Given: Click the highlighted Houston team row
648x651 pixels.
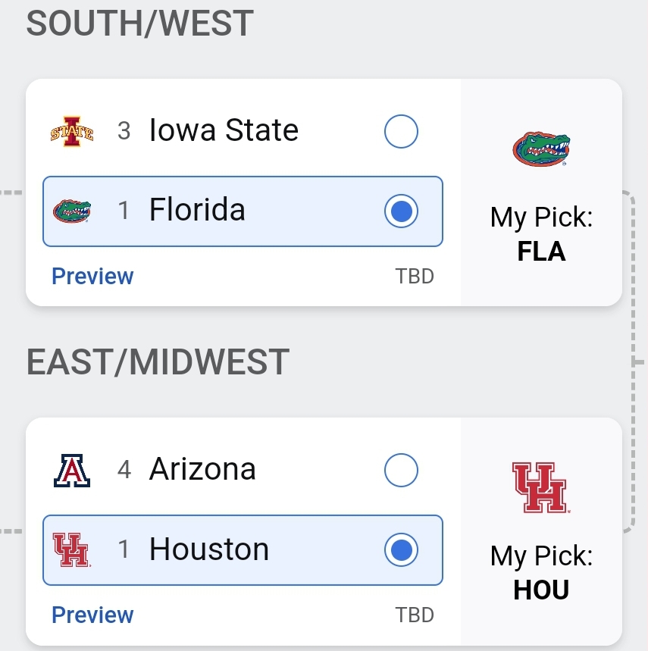Looking at the screenshot, I should 243,550.
